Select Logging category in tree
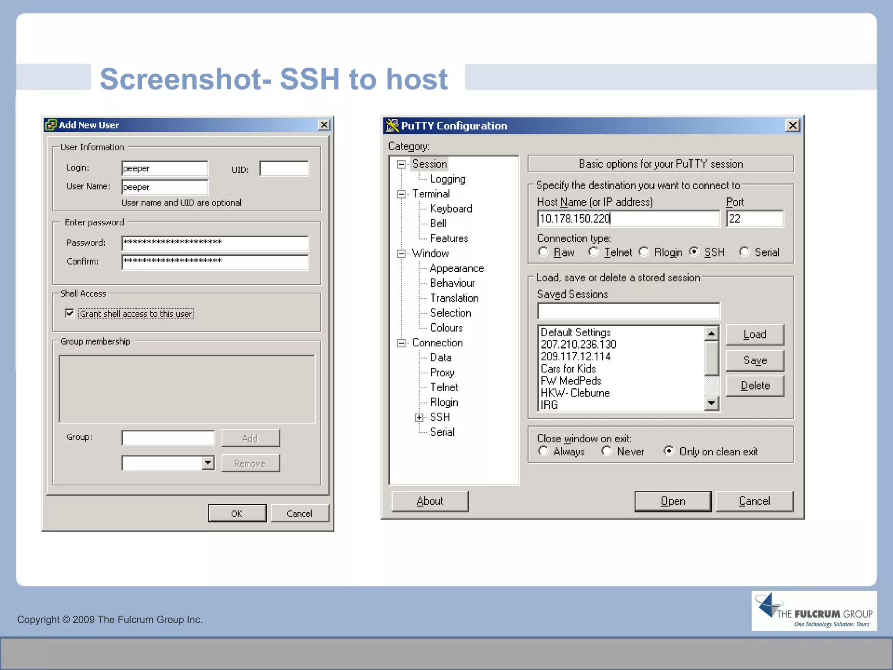Viewport: 893px width, 670px height. tap(448, 179)
